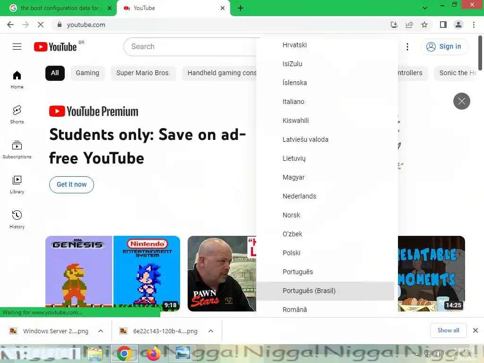Image resolution: width=484 pixels, height=363 pixels.
Task: Expand options for 6e22c143 png download
Action: tap(211, 331)
